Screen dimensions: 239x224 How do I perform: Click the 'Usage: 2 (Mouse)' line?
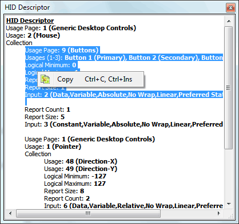33,35
